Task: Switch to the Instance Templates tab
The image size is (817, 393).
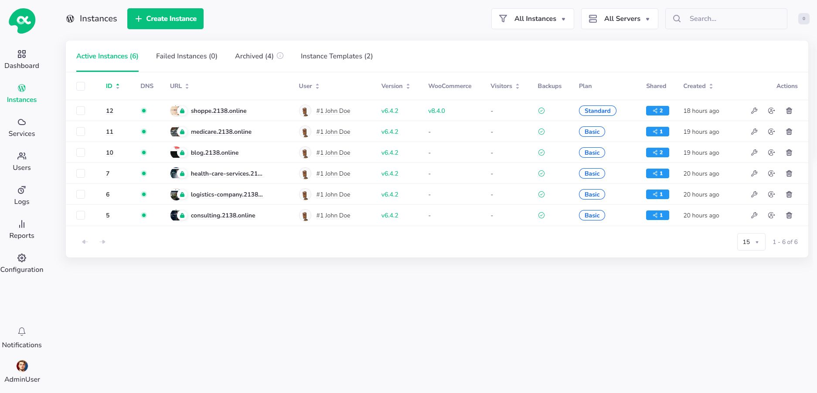Action: [x=337, y=56]
